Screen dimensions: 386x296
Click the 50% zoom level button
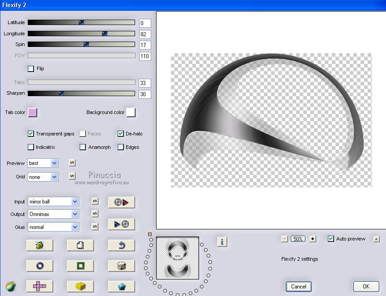(x=298, y=239)
